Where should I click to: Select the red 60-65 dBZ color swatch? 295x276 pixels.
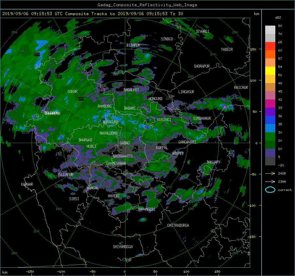click(270, 46)
